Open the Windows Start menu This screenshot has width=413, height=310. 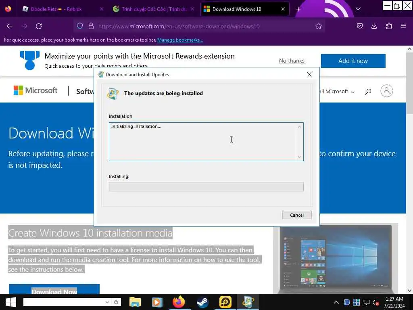pos(10,302)
